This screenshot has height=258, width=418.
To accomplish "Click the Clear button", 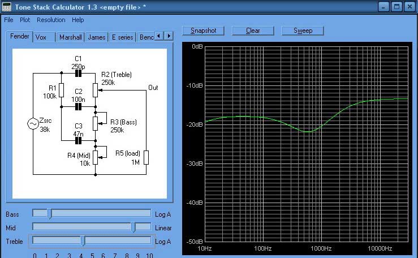I will point(253,31).
